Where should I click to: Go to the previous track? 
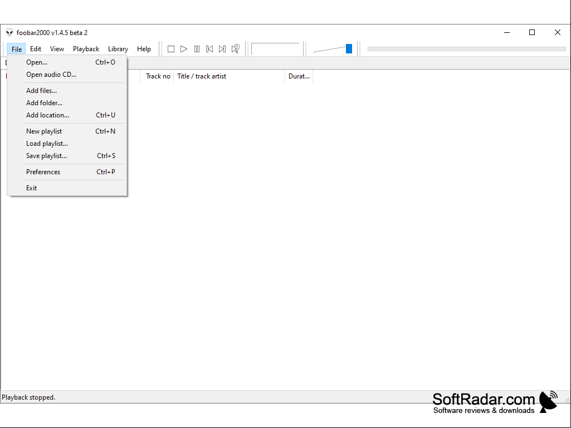pos(209,49)
